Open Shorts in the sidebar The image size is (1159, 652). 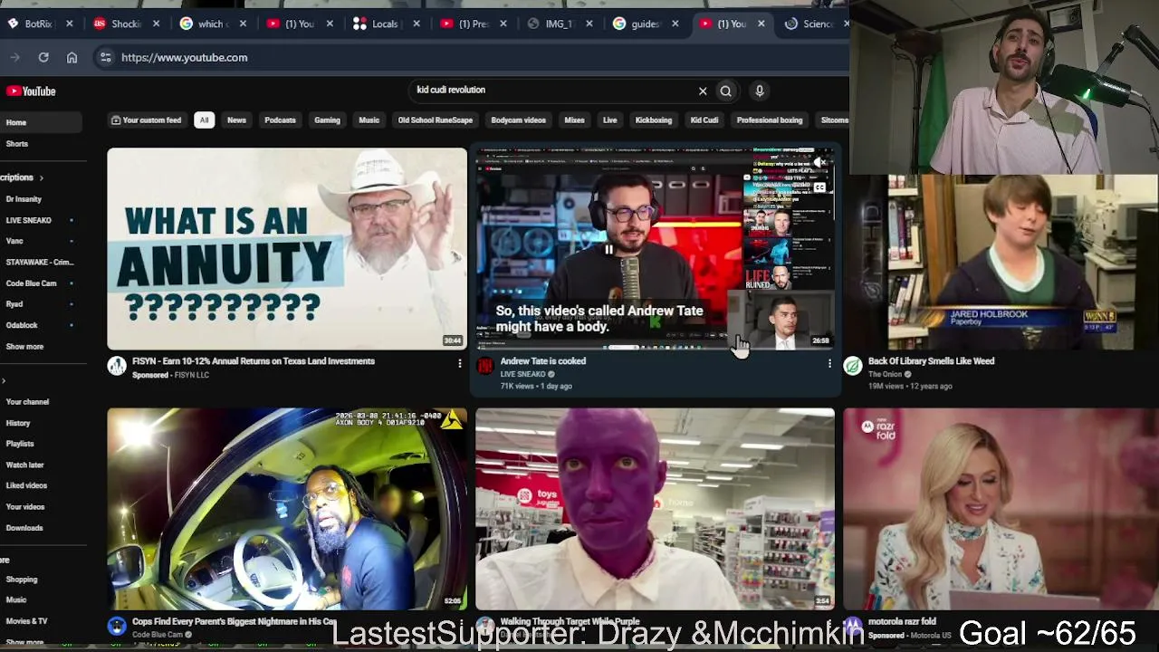(16, 144)
